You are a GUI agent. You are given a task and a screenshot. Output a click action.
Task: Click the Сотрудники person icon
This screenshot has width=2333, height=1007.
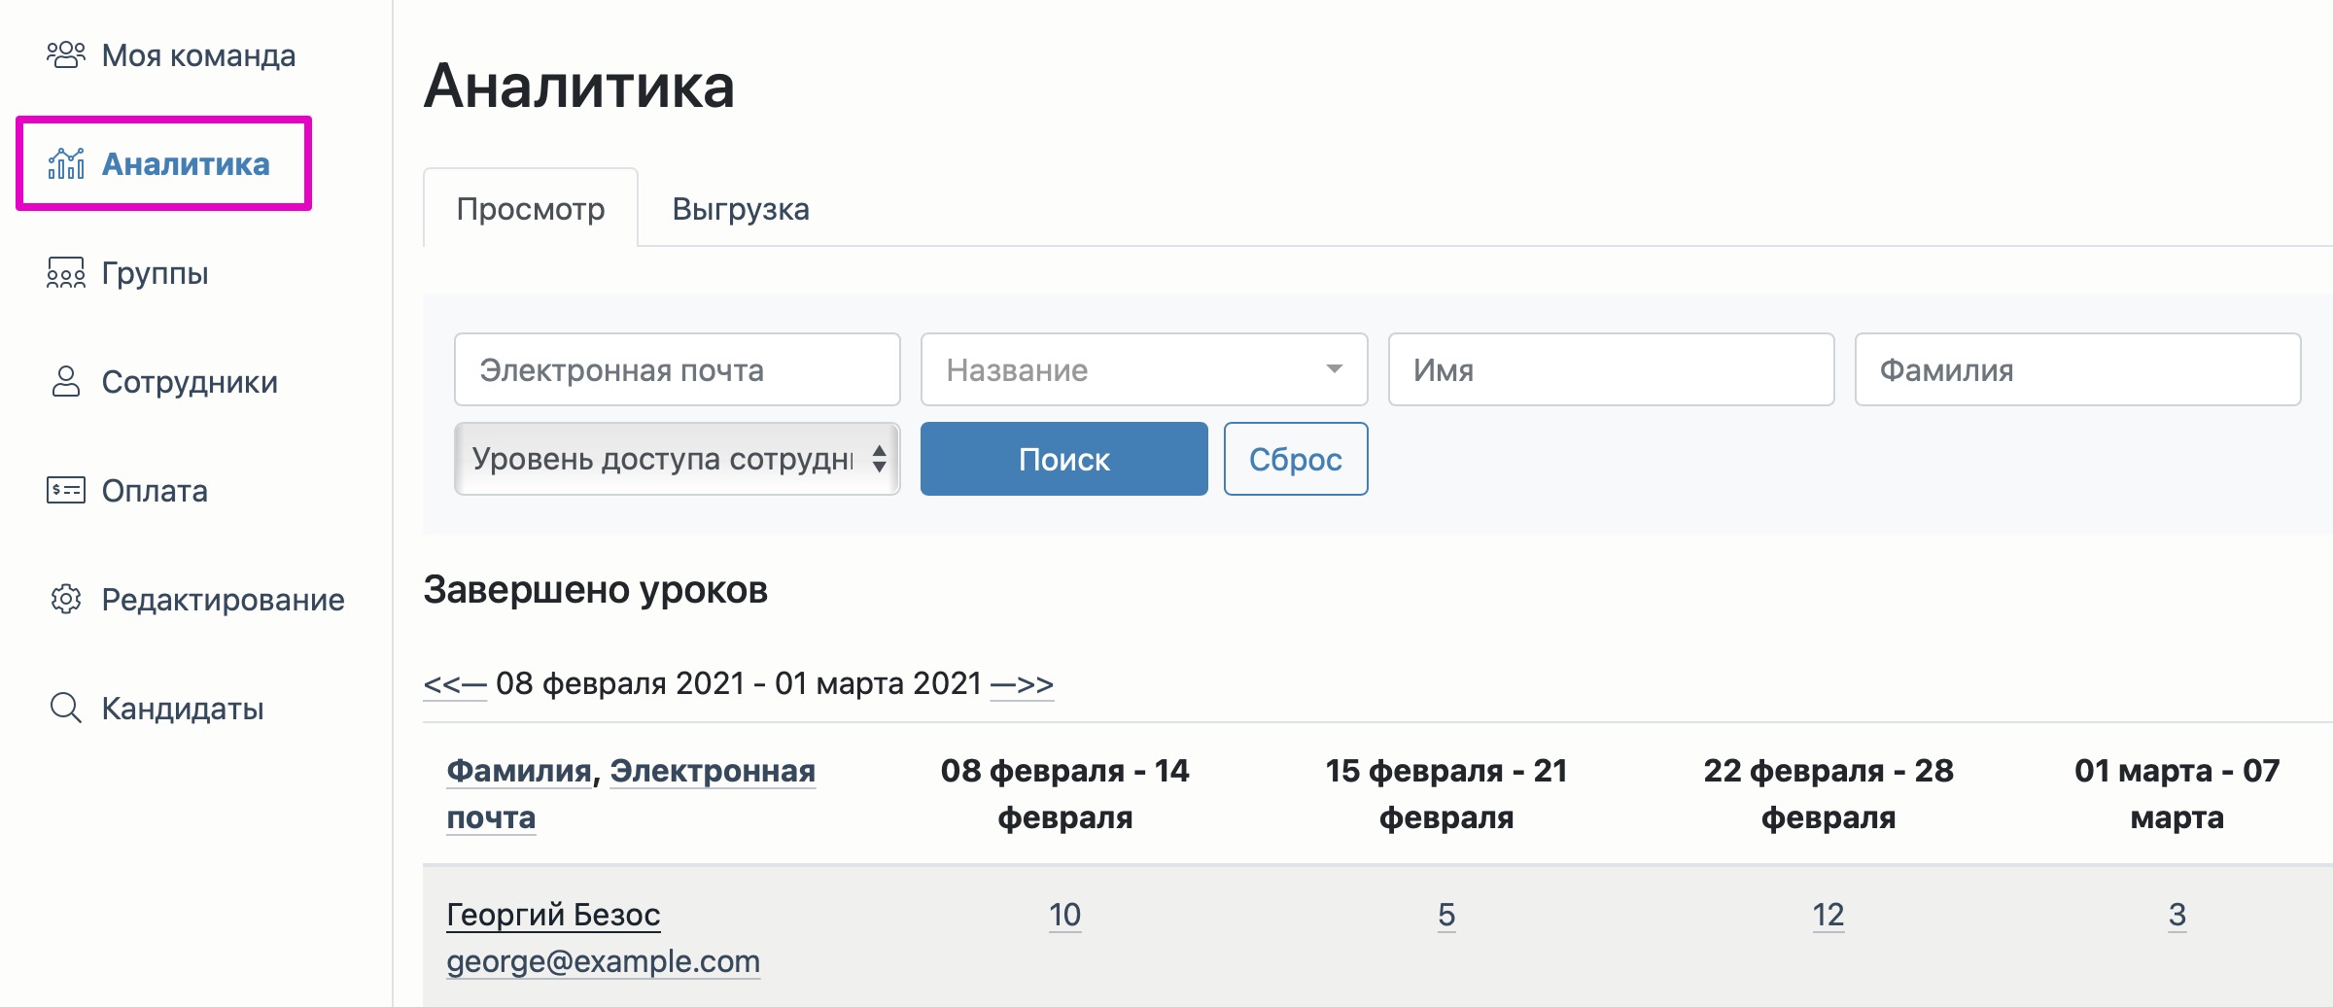point(65,382)
